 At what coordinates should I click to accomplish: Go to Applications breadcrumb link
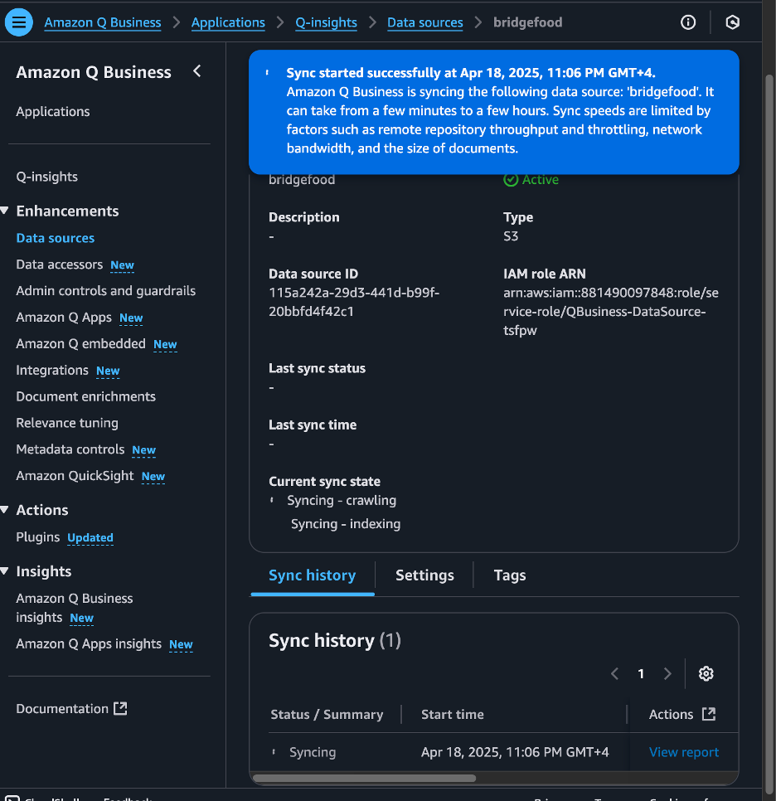(228, 22)
